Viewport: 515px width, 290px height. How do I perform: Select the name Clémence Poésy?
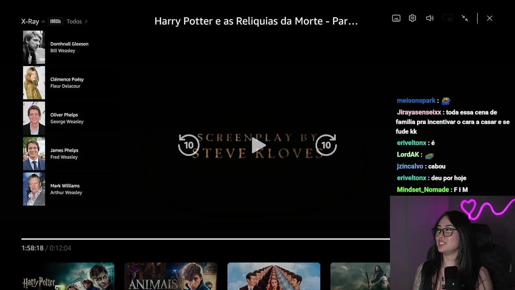[67, 79]
